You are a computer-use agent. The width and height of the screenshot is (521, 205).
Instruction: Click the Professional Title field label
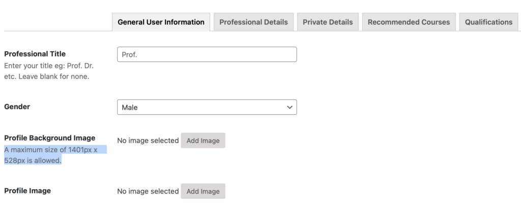(x=35, y=54)
